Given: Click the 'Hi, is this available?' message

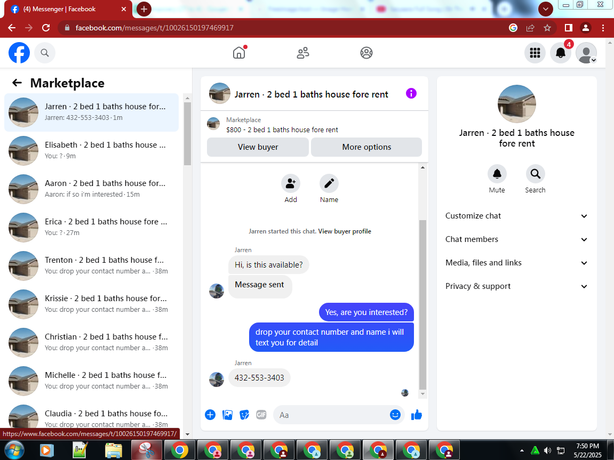Looking at the screenshot, I should [x=269, y=265].
